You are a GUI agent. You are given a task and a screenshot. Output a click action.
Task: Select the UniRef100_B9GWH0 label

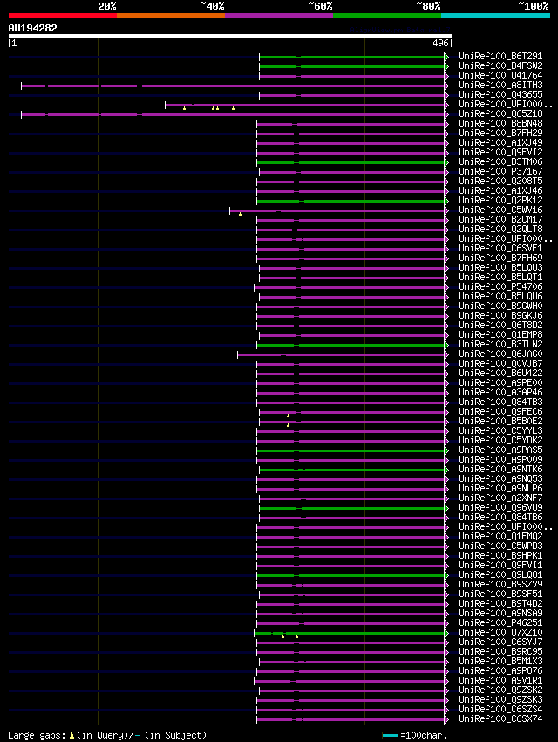[x=500, y=306]
